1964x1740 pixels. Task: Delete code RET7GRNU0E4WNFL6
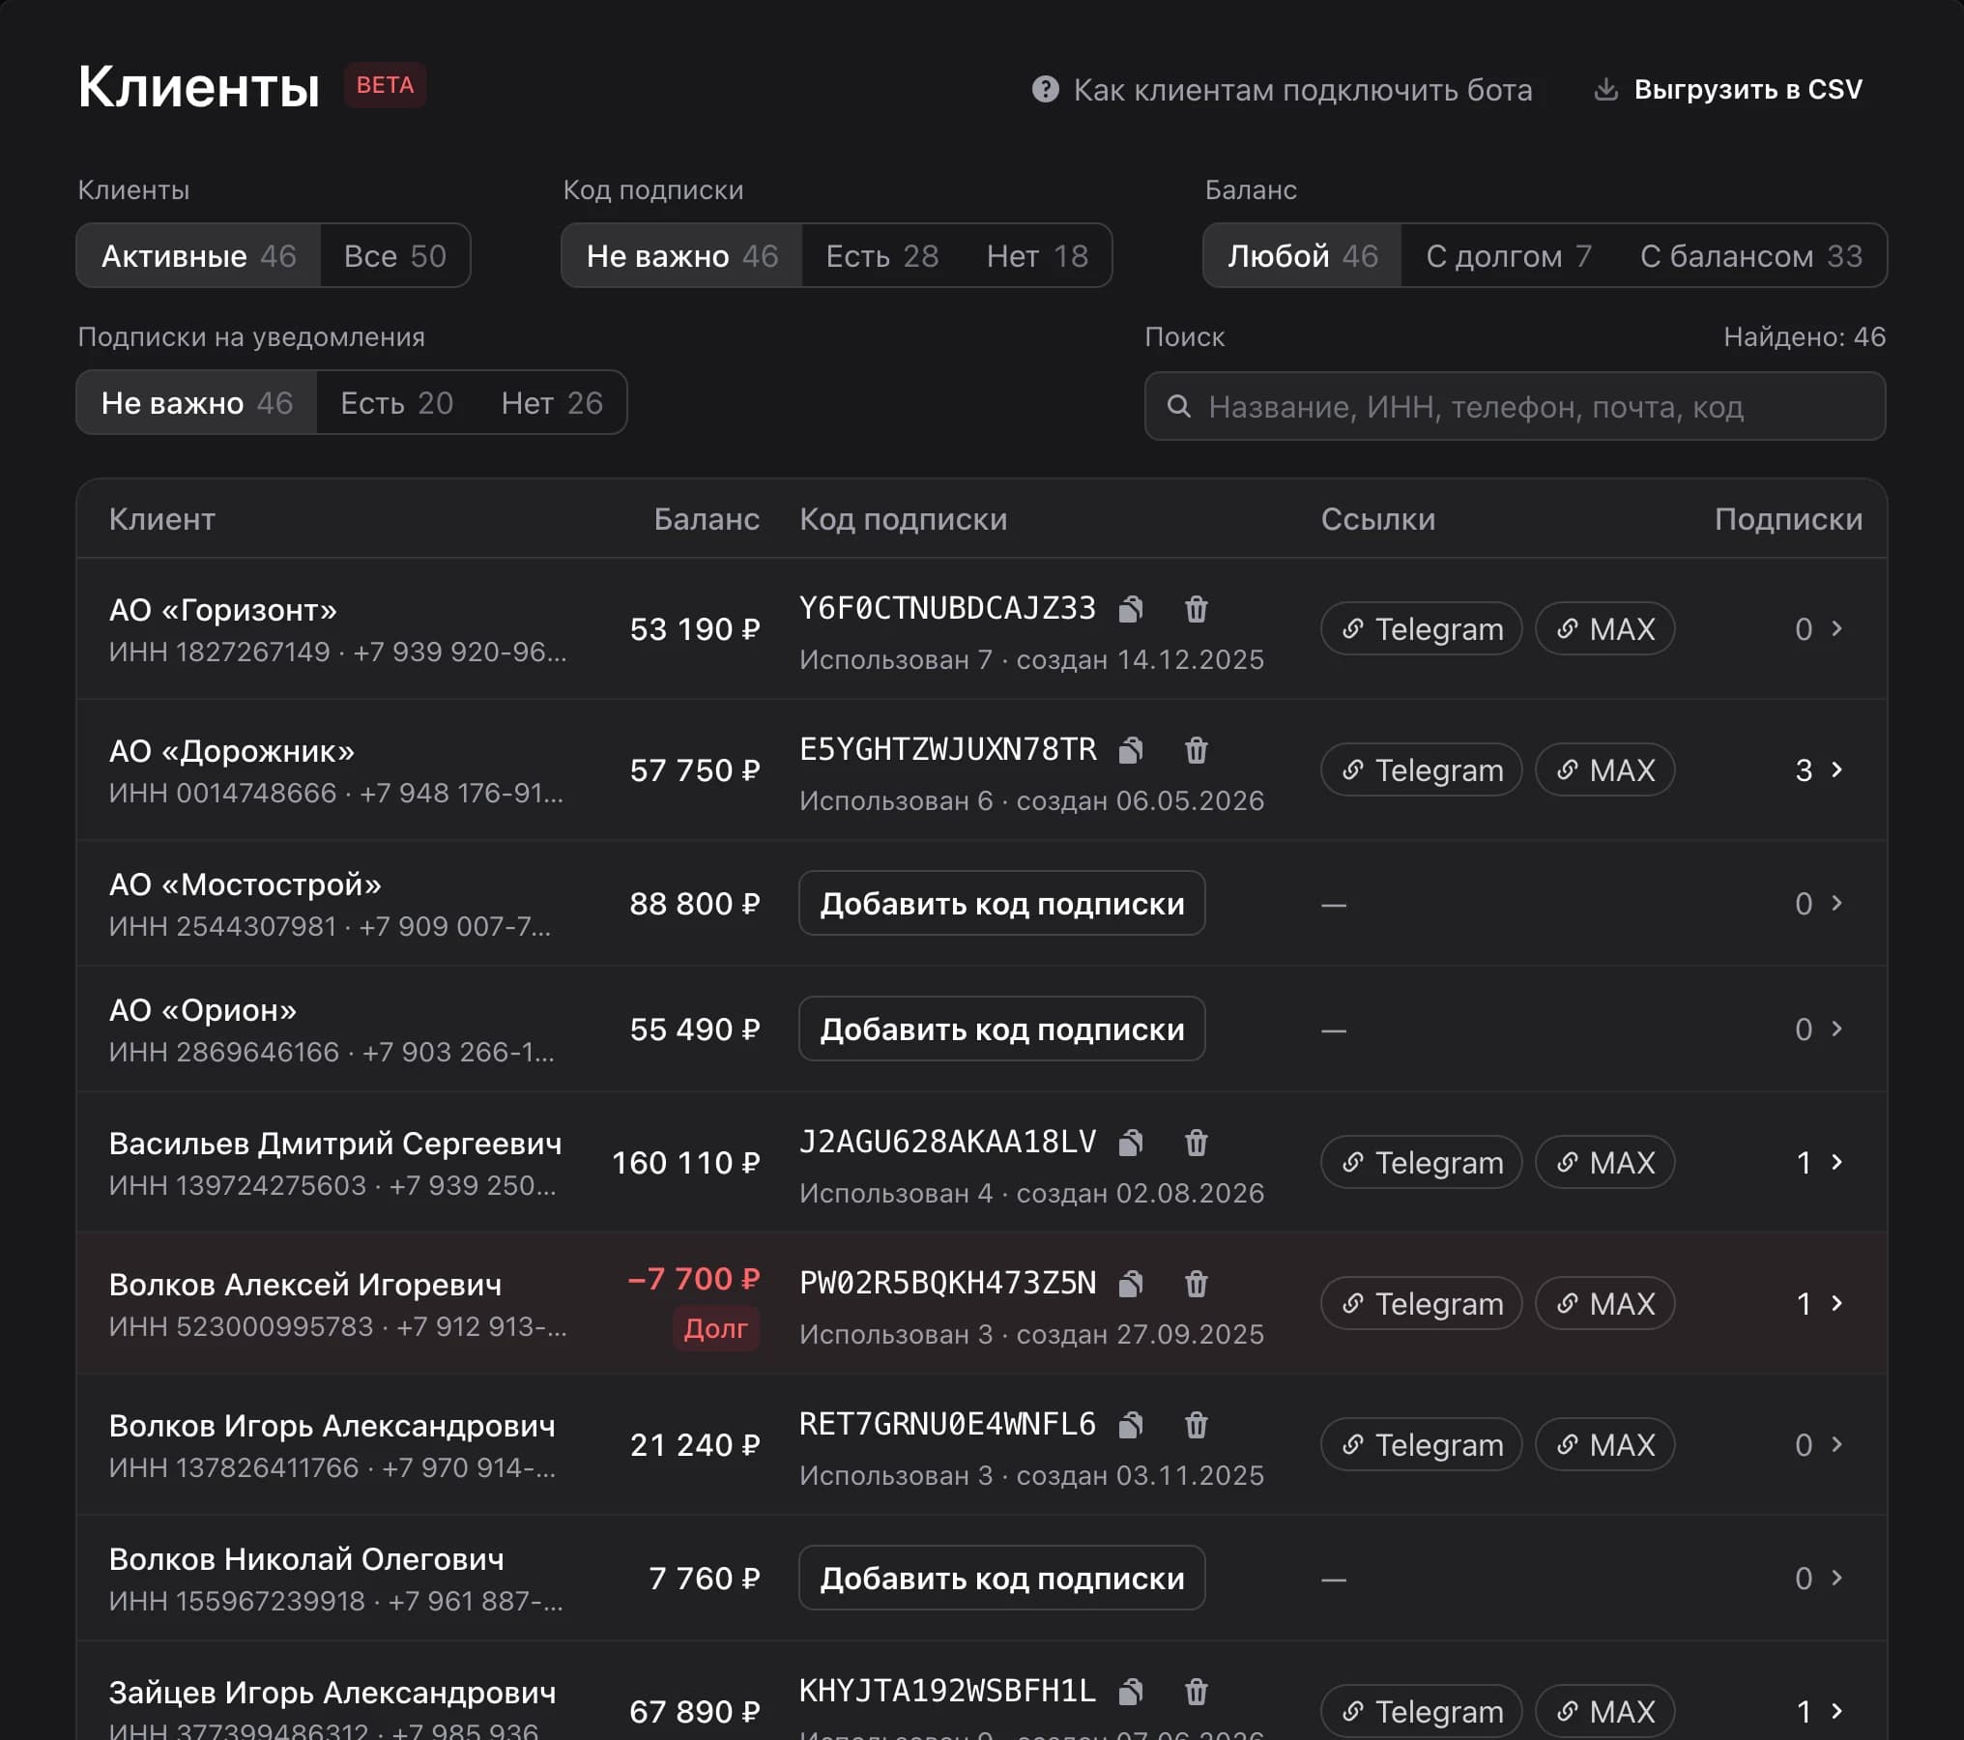coord(1197,1425)
